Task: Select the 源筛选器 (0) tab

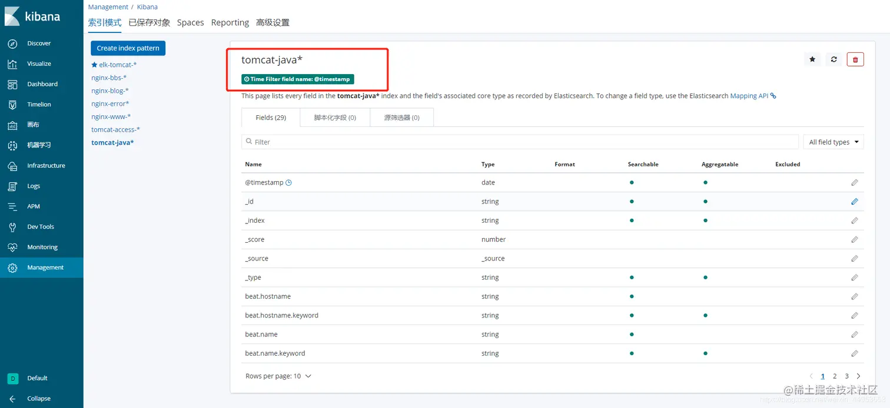Action: click(x=402, y=118)
